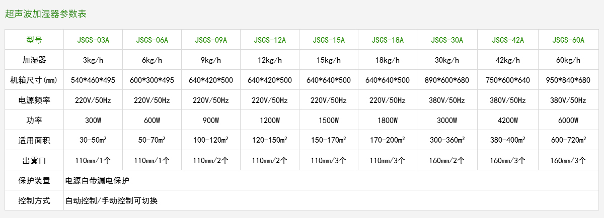
Task: Click the 加湿器 row label
Action: 34,60
